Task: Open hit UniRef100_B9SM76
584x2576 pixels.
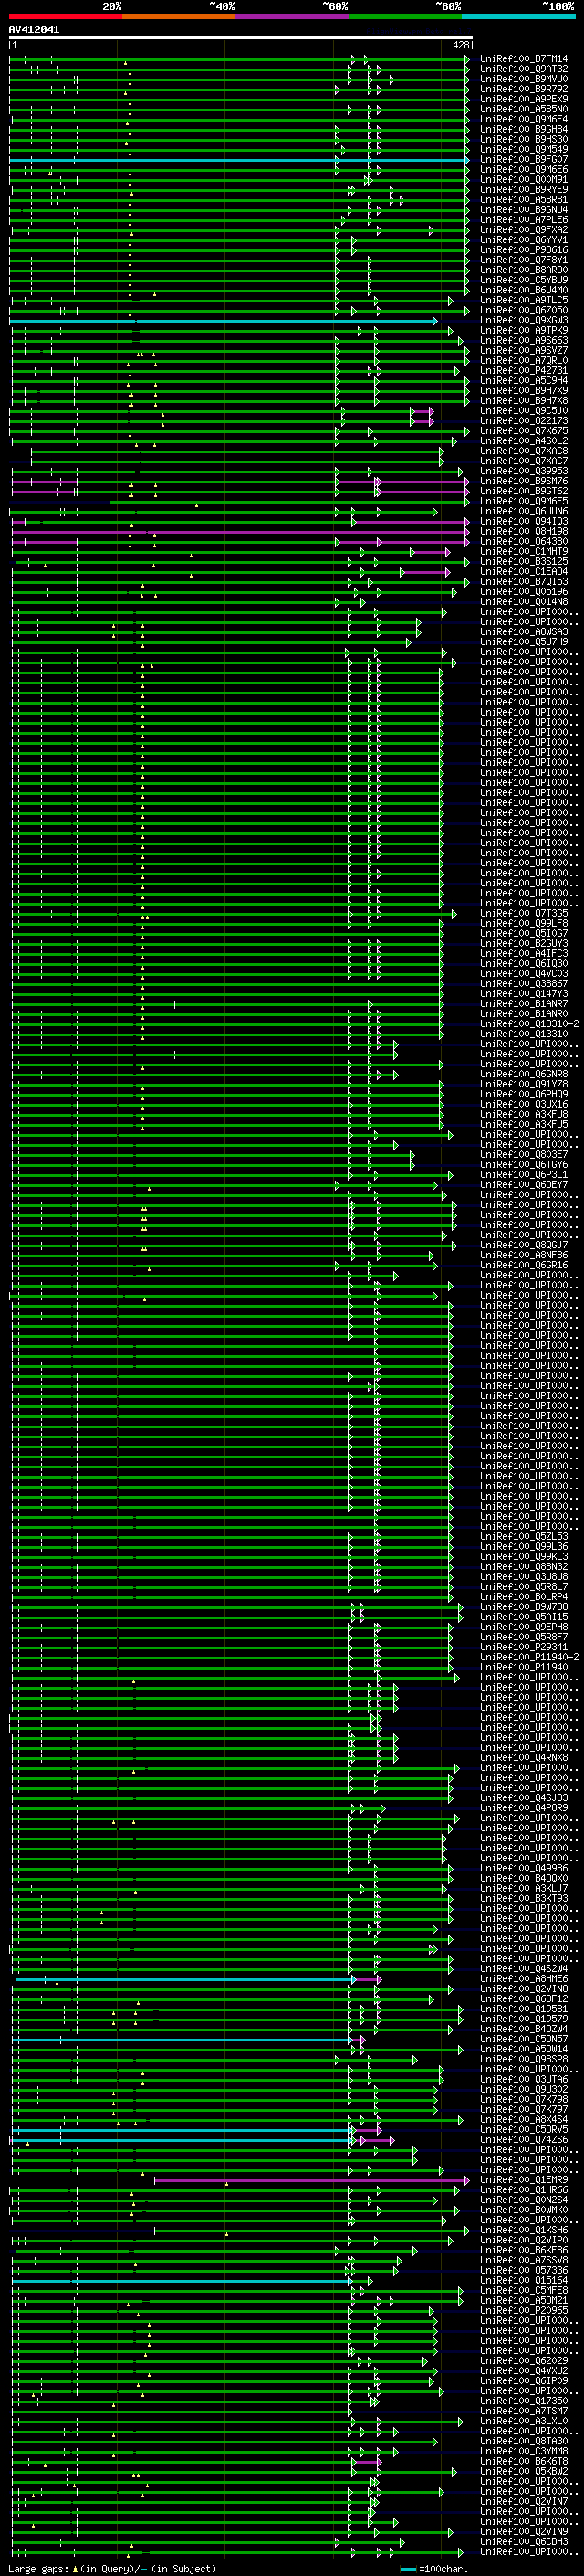Action: [524, 481]
